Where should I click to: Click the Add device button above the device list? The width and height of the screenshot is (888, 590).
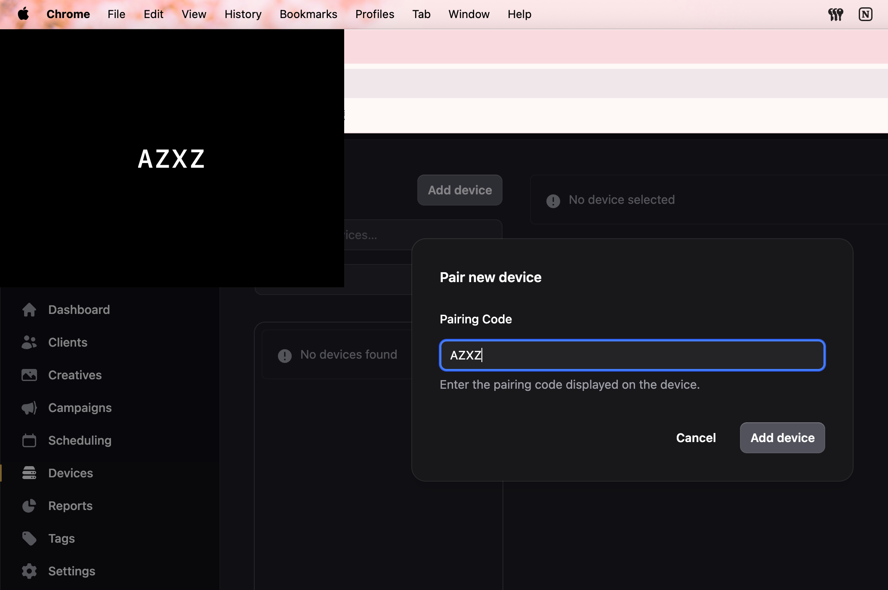coord(459,190)
